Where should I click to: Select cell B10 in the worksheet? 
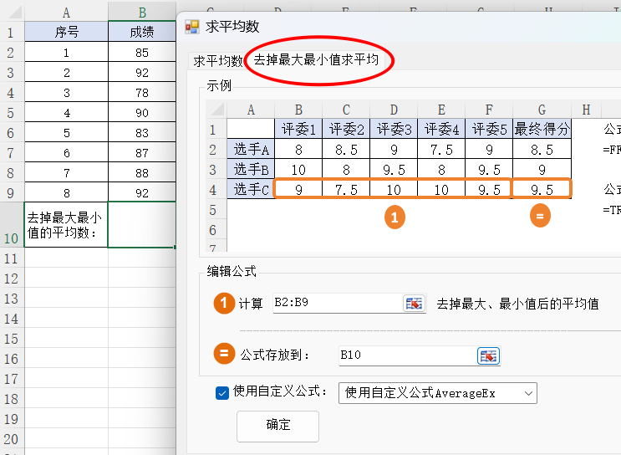[x=141, y=224]
